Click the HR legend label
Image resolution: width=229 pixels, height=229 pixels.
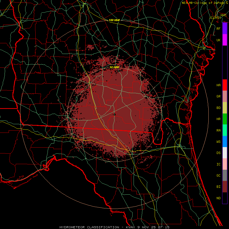pos(219,119)
